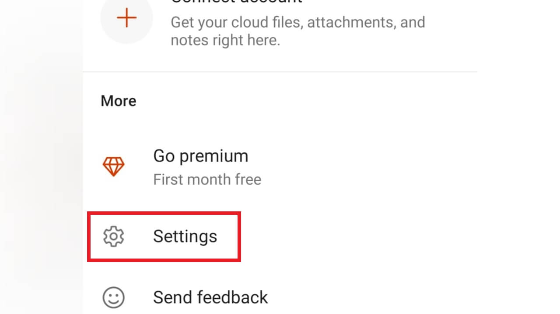Click the More section header
560x314 pixels.
coord(119,101)
